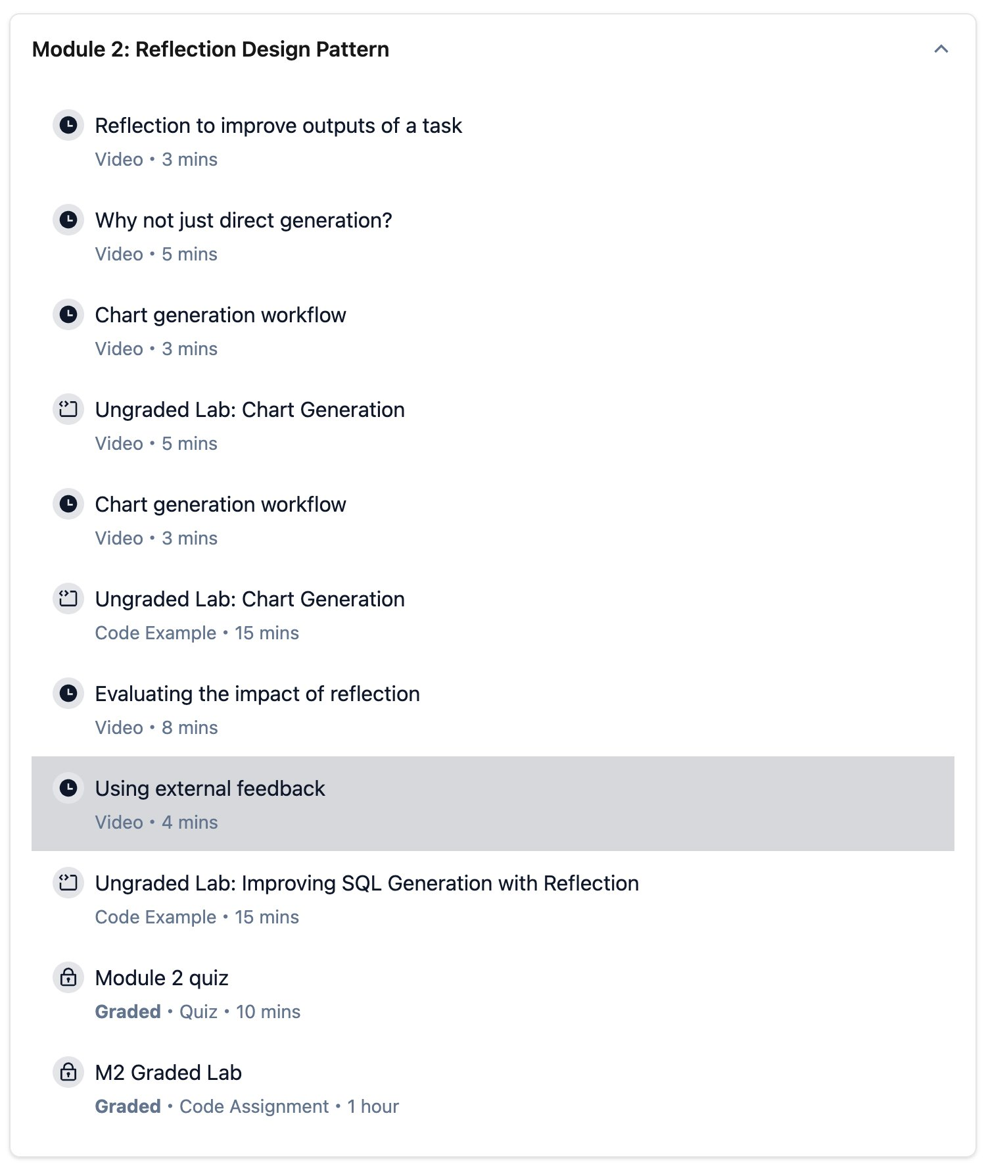Open the 5-min "Ungraded Lab: Chart Generation" video
Image resolution: width=986 pixels, height=1172 pixels.
point(249,410)
